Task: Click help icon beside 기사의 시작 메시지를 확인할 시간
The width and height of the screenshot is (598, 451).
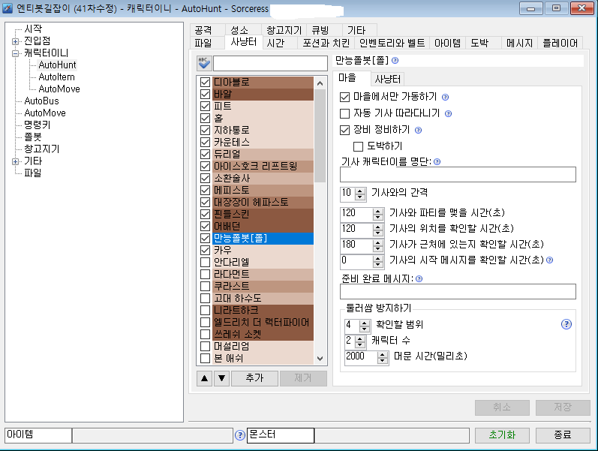Action: 549,260
